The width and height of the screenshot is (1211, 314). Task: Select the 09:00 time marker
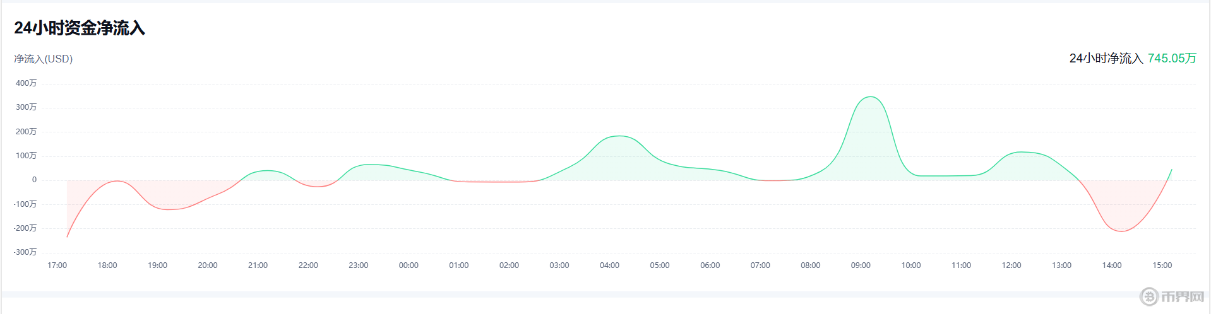pos(861,265)
